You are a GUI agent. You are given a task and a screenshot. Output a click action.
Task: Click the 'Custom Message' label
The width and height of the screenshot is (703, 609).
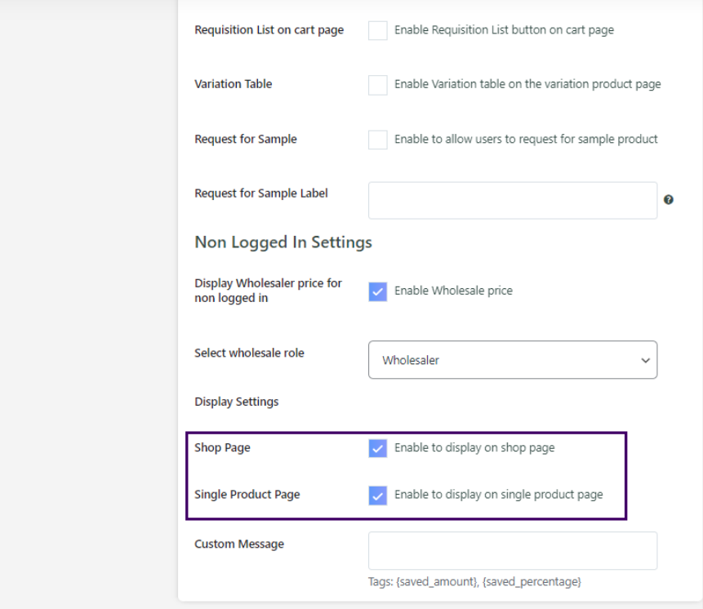tap(239, 544)
